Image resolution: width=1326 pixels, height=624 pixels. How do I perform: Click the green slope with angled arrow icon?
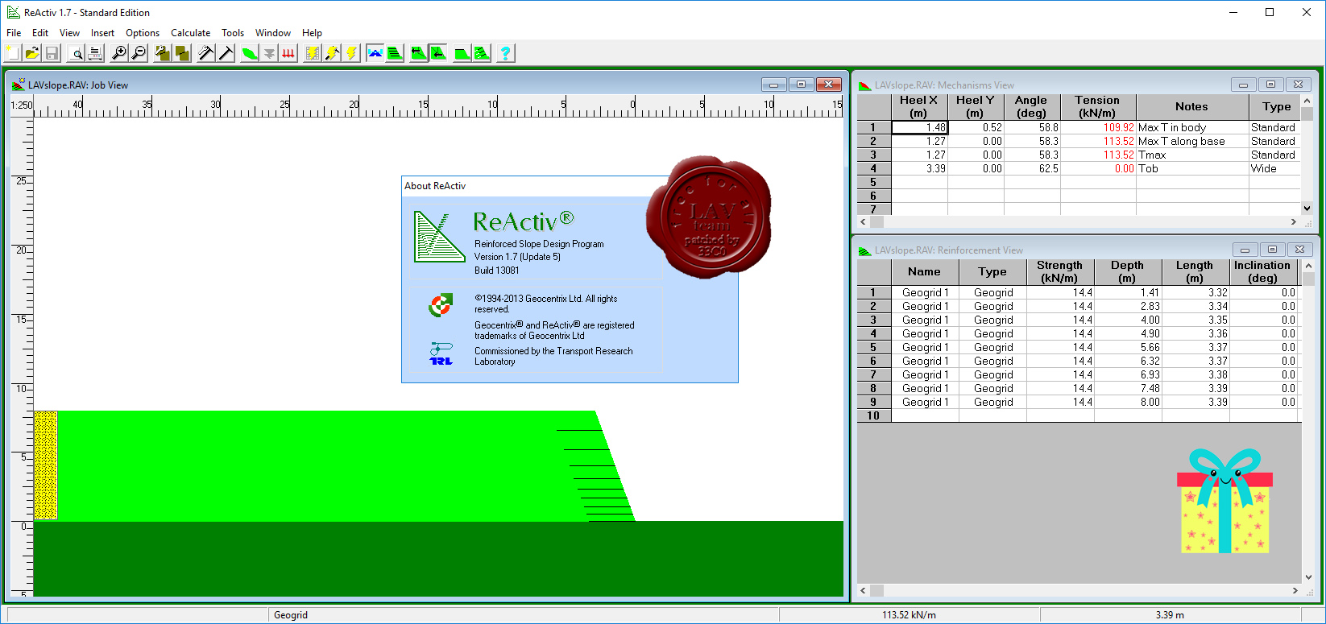(438, 53)
